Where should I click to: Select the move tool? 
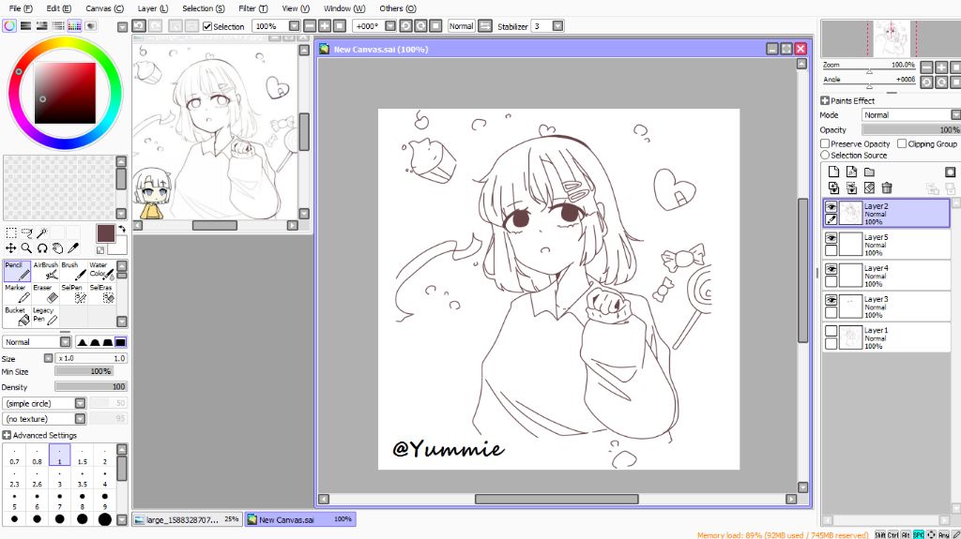(x=11, y=248)
